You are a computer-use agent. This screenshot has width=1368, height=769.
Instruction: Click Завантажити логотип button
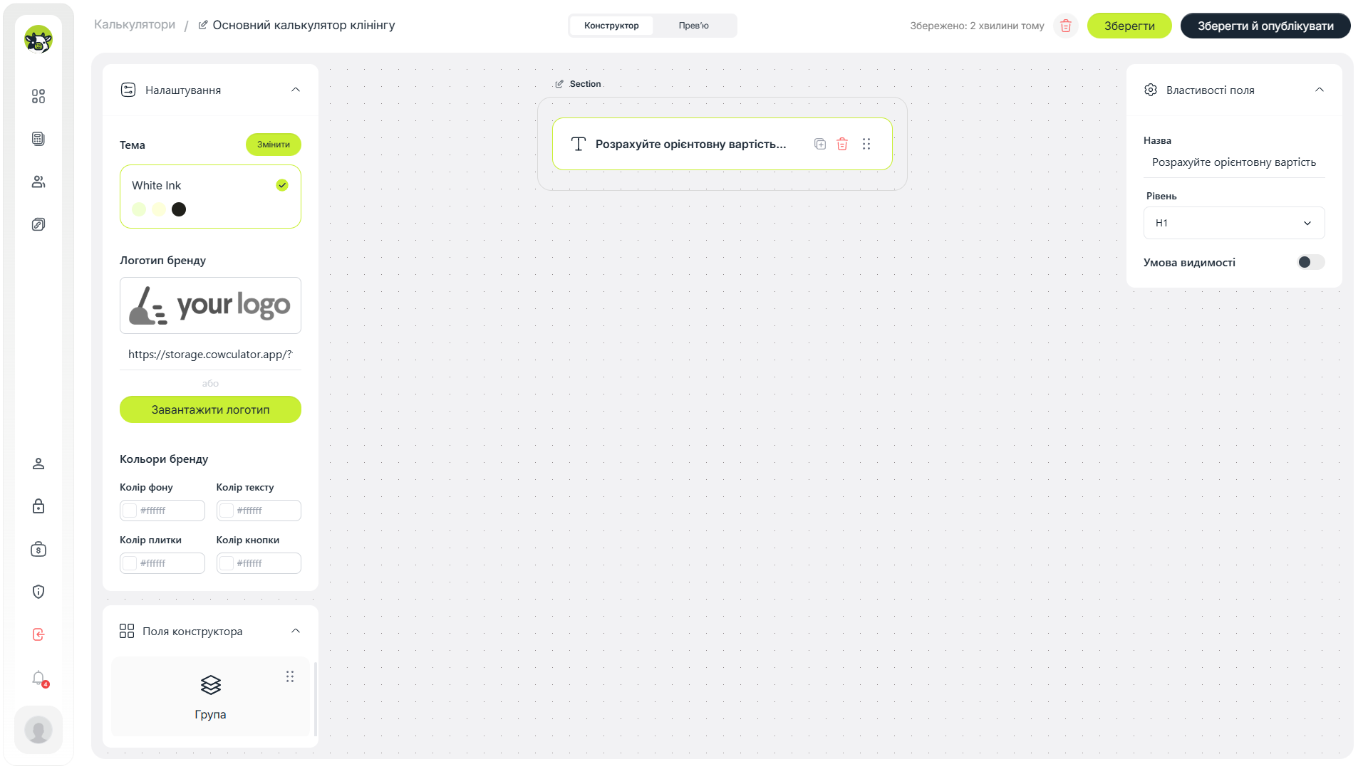pos(210,409)
